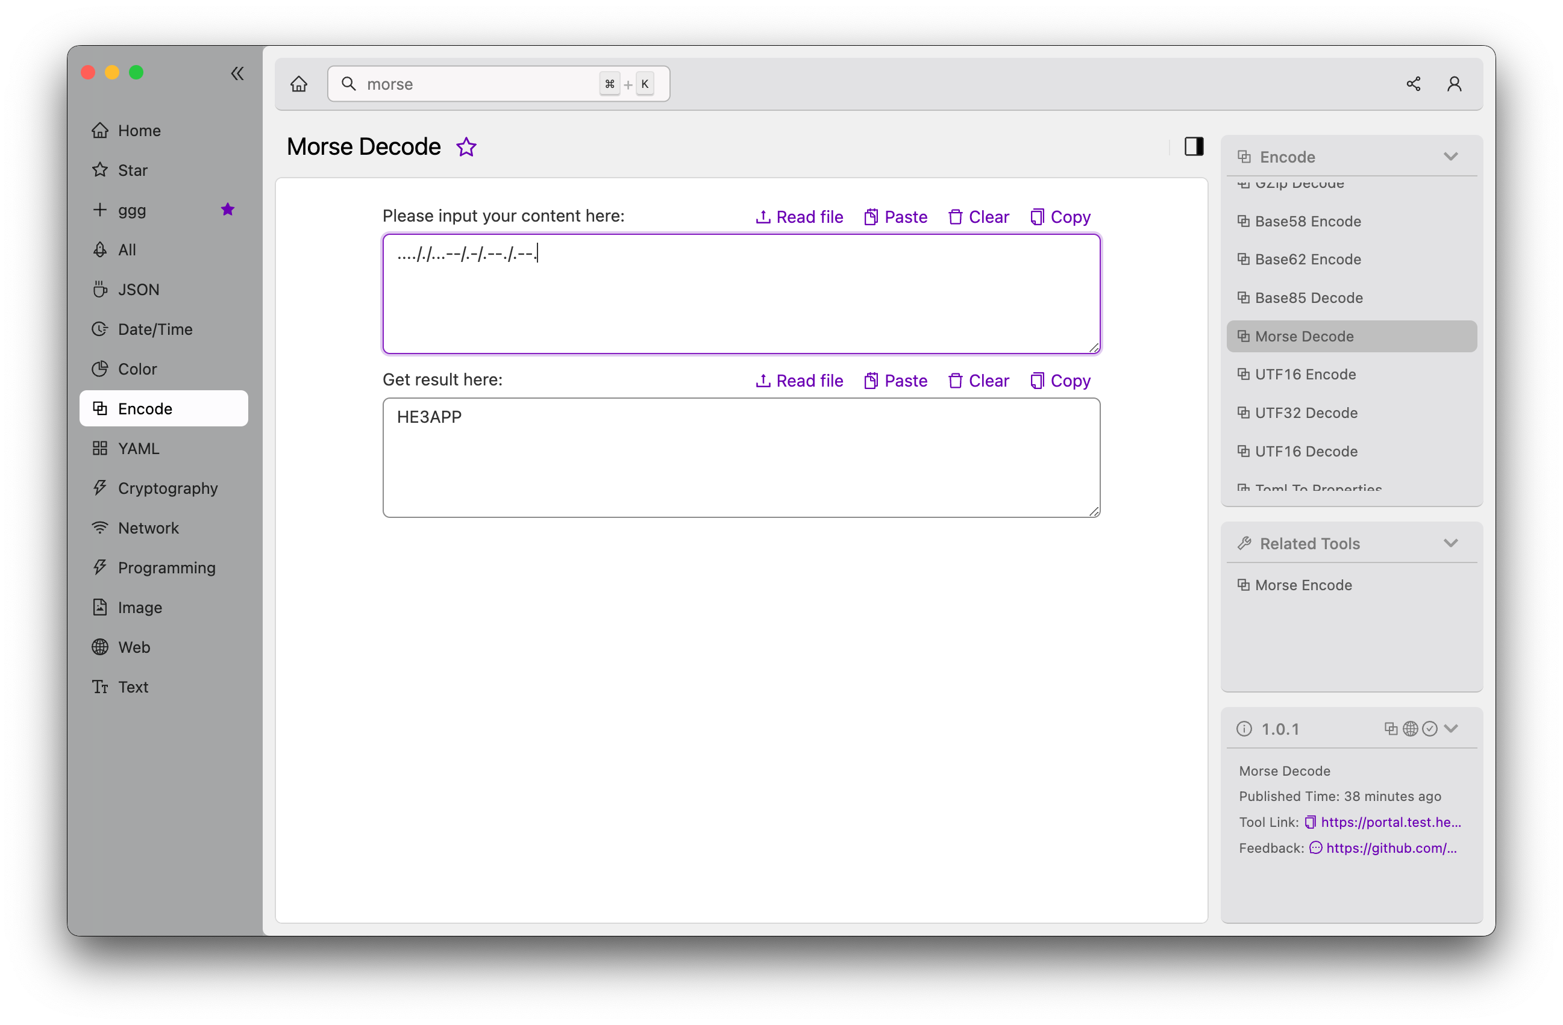Open Star in the sidebar
Screen dimensions: 1563x1025
coord(163,170)
